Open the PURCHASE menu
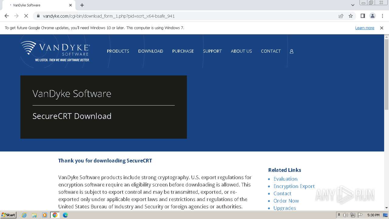This screenshot has height=219, width=389. (x=183, y=51)
